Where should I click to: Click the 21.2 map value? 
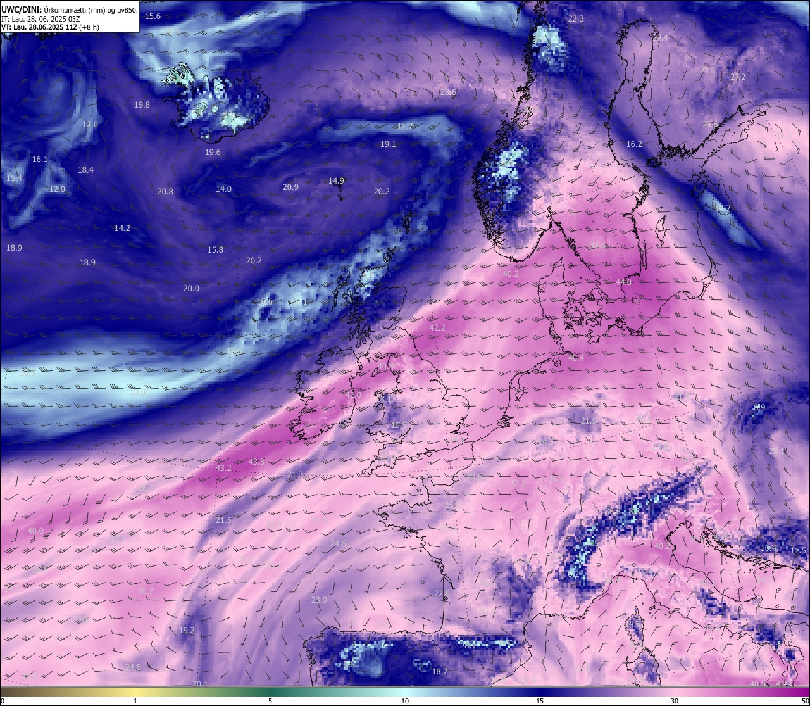295,475
